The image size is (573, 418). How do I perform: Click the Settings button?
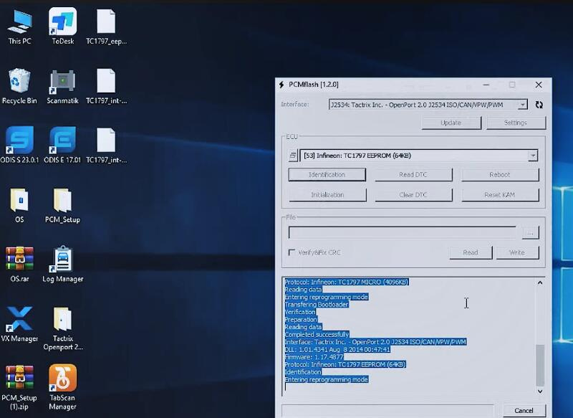tap(515, 123)
